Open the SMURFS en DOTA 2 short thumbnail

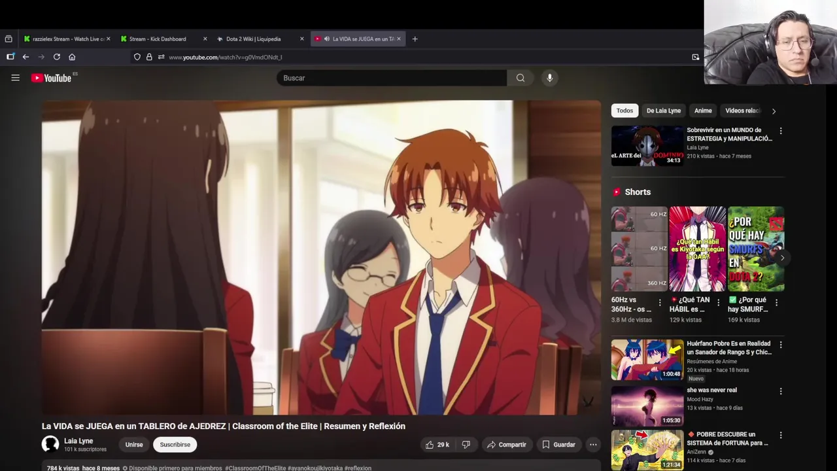click(756, 249)
